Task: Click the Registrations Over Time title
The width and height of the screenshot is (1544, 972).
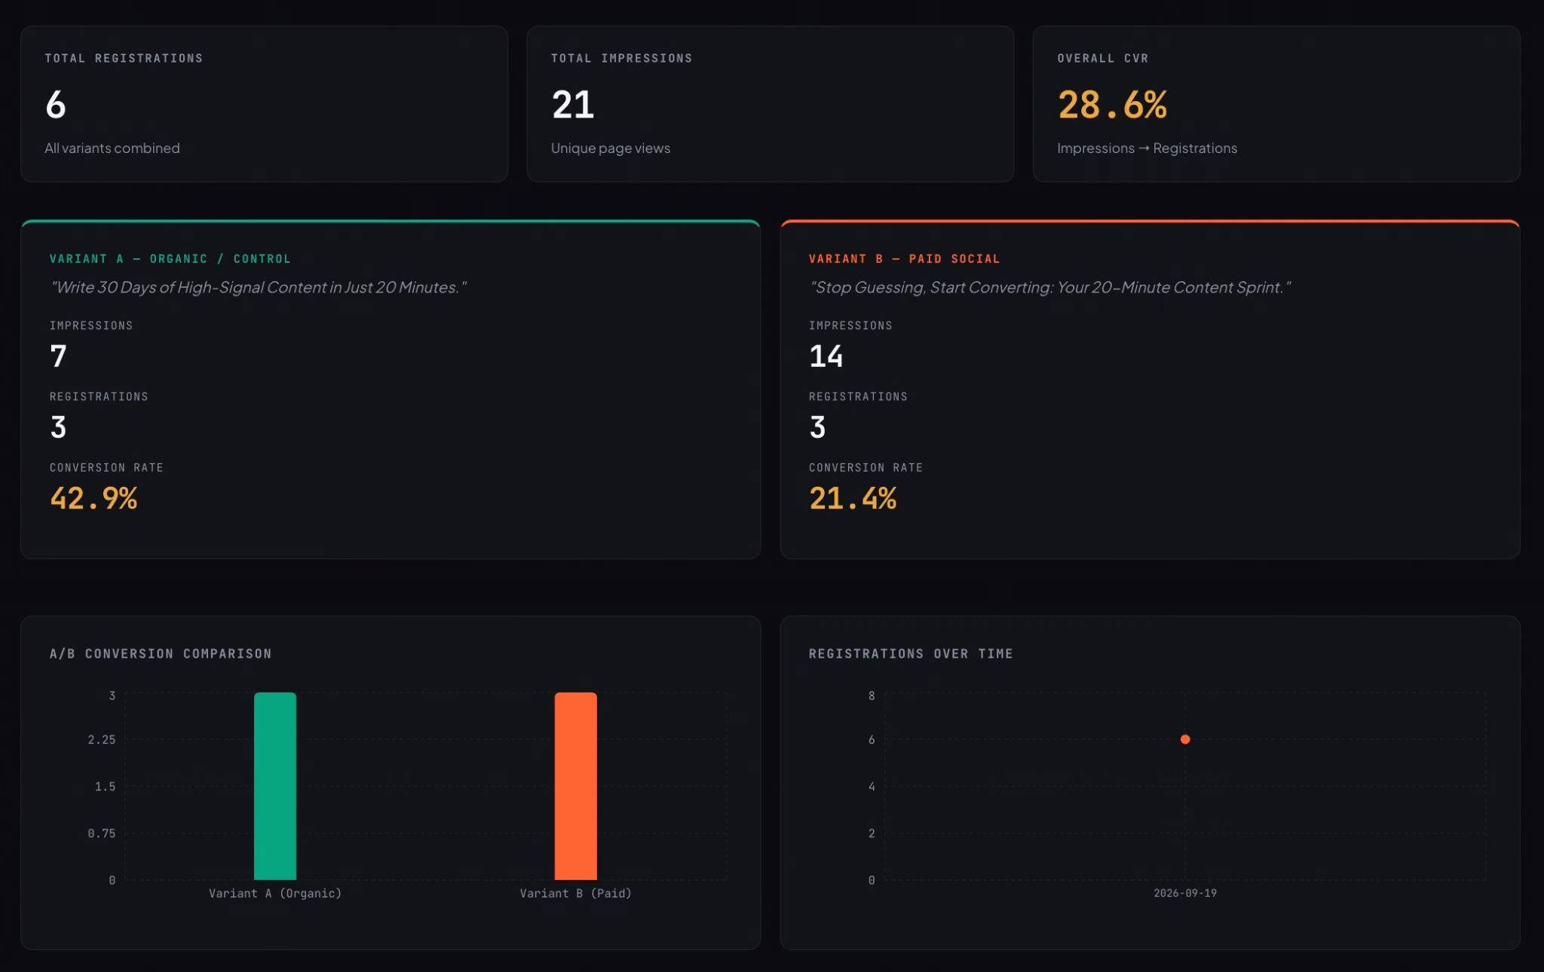Action: 911,653
